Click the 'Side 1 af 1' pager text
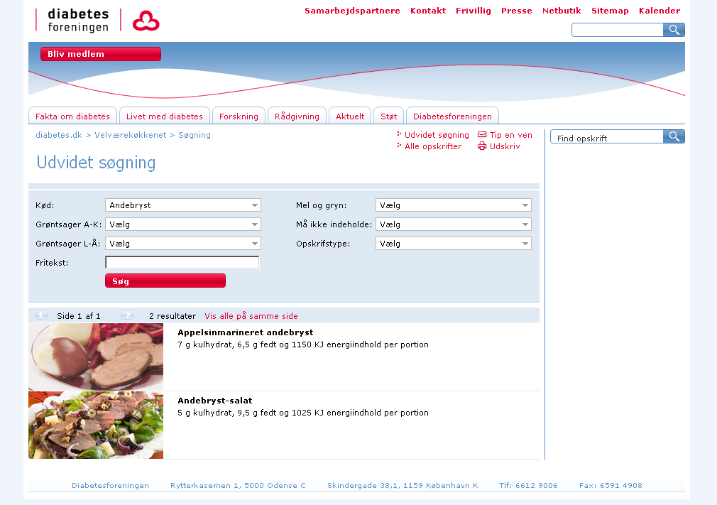717x505 pixels. point(79,316)
